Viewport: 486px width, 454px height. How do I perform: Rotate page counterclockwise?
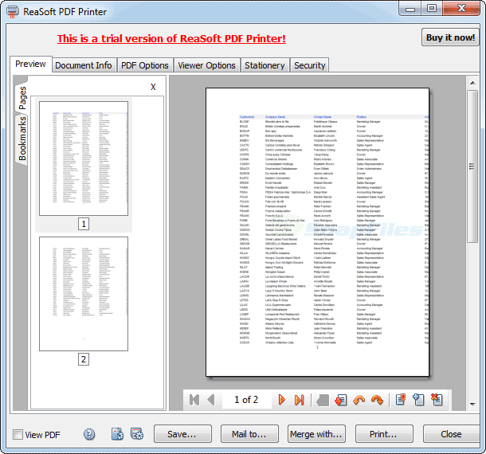pyautogui.click(x=359, y=400)
